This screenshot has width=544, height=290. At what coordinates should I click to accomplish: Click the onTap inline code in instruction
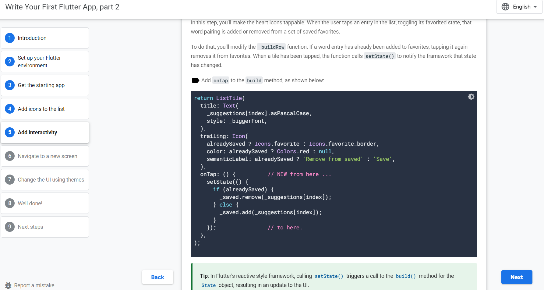coord(221,80)
